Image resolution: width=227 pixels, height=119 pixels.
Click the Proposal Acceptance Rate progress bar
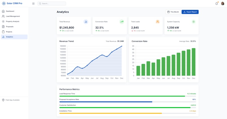click(x=128, y=102)
